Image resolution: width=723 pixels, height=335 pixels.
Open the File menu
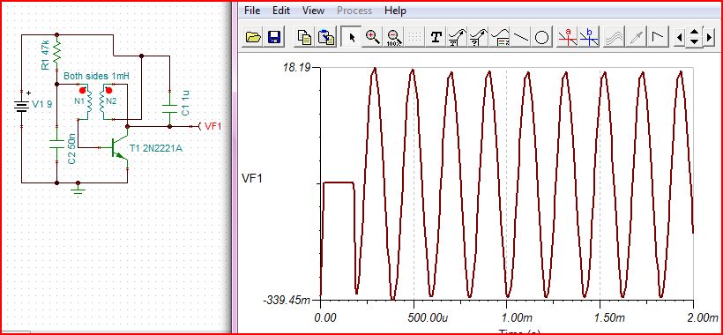[252, 10]
